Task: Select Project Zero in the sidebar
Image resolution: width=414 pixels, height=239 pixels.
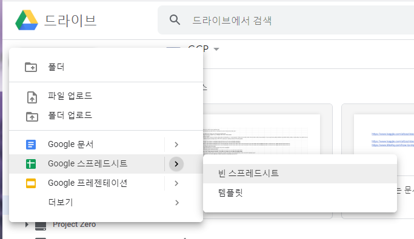Action: (x=74, y=224)
